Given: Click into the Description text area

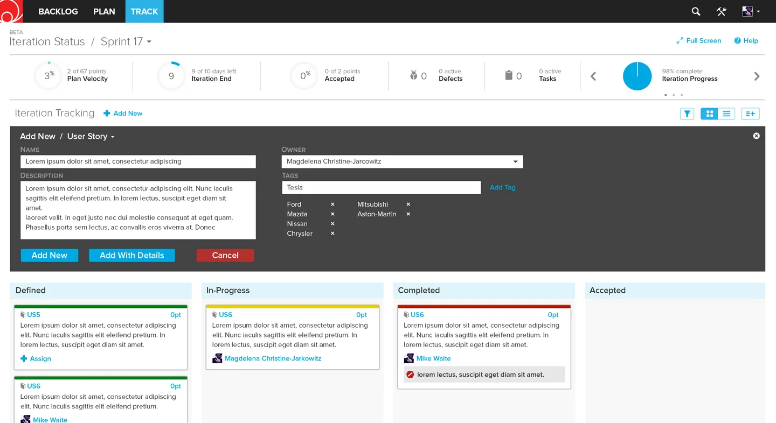Looking at the screenshot, I should coord(138,210).
